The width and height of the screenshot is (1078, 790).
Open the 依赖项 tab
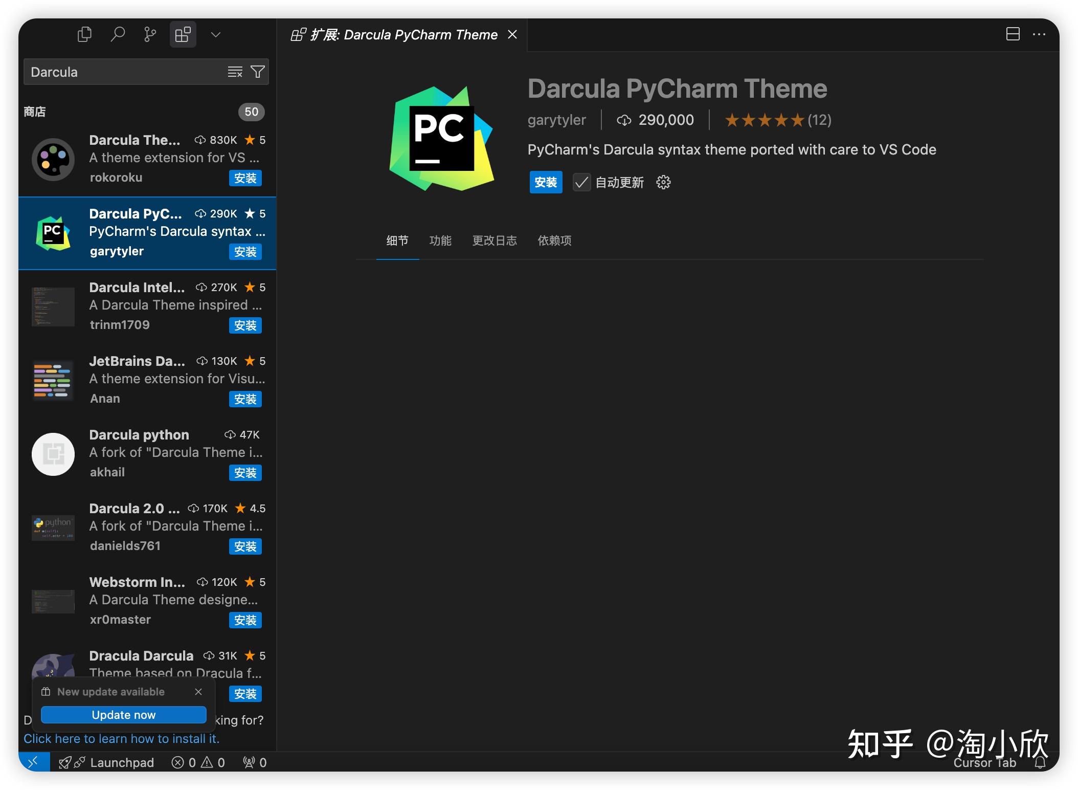(x=554, y=240)
